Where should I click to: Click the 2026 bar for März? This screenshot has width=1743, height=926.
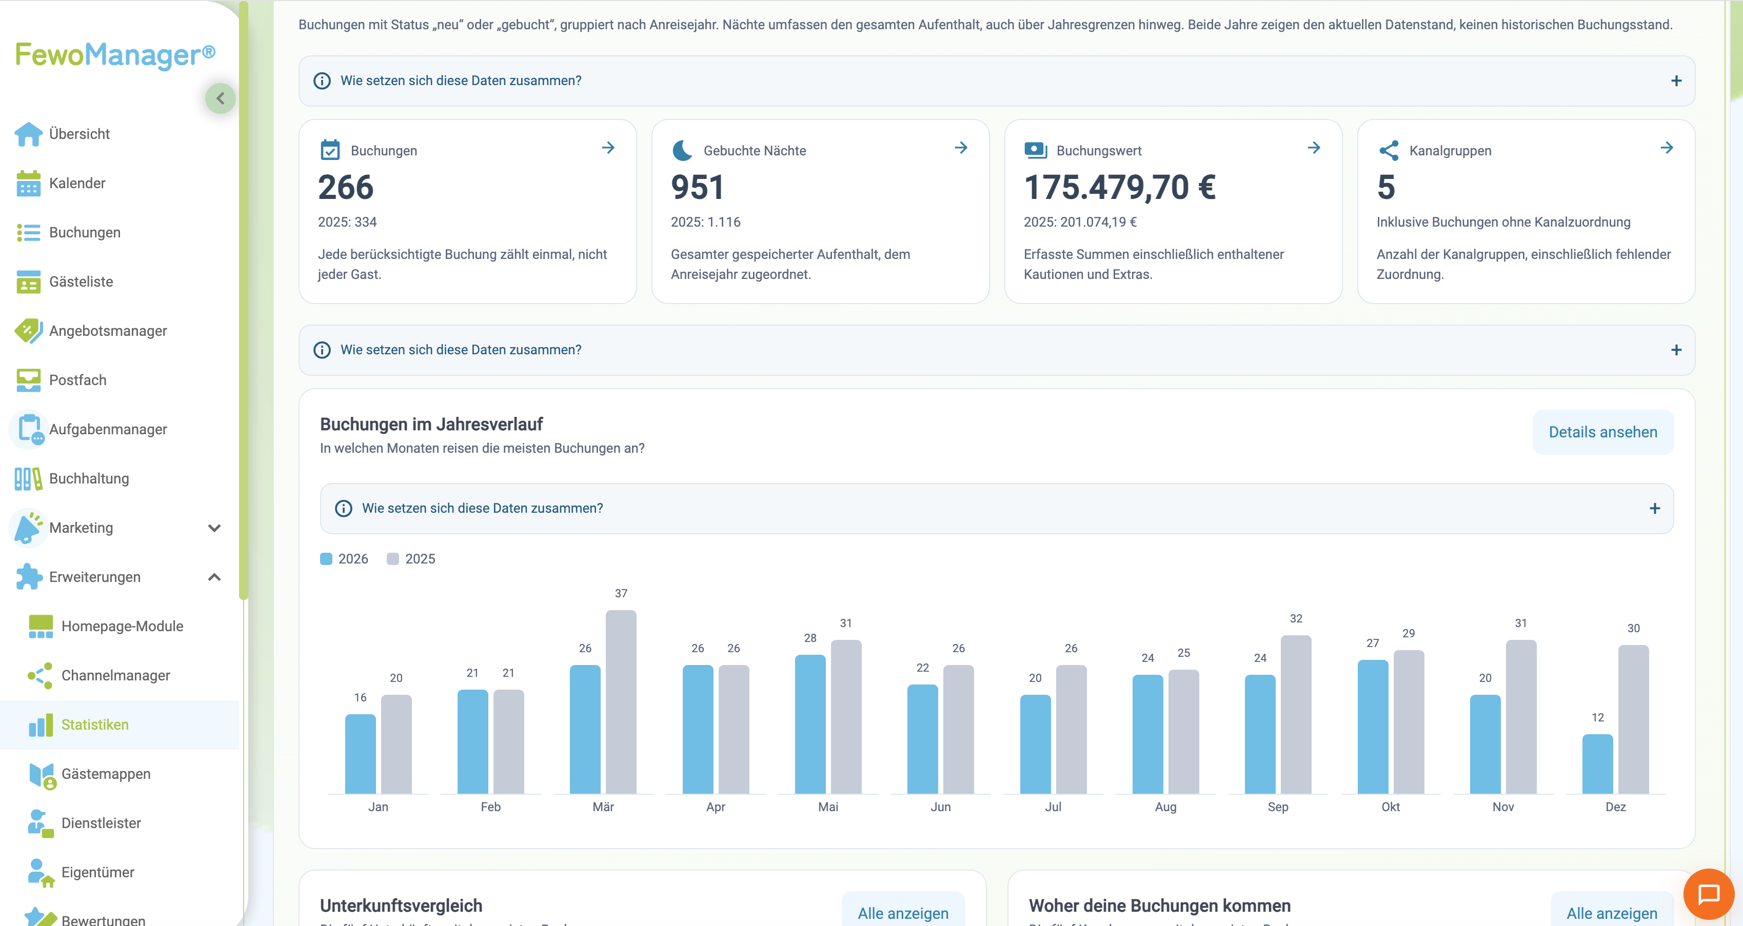pyautogui.click(x=585, y=729)
